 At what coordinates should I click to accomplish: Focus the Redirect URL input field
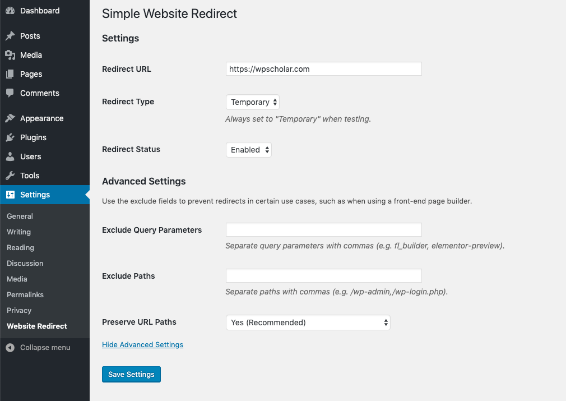(324, 69)
